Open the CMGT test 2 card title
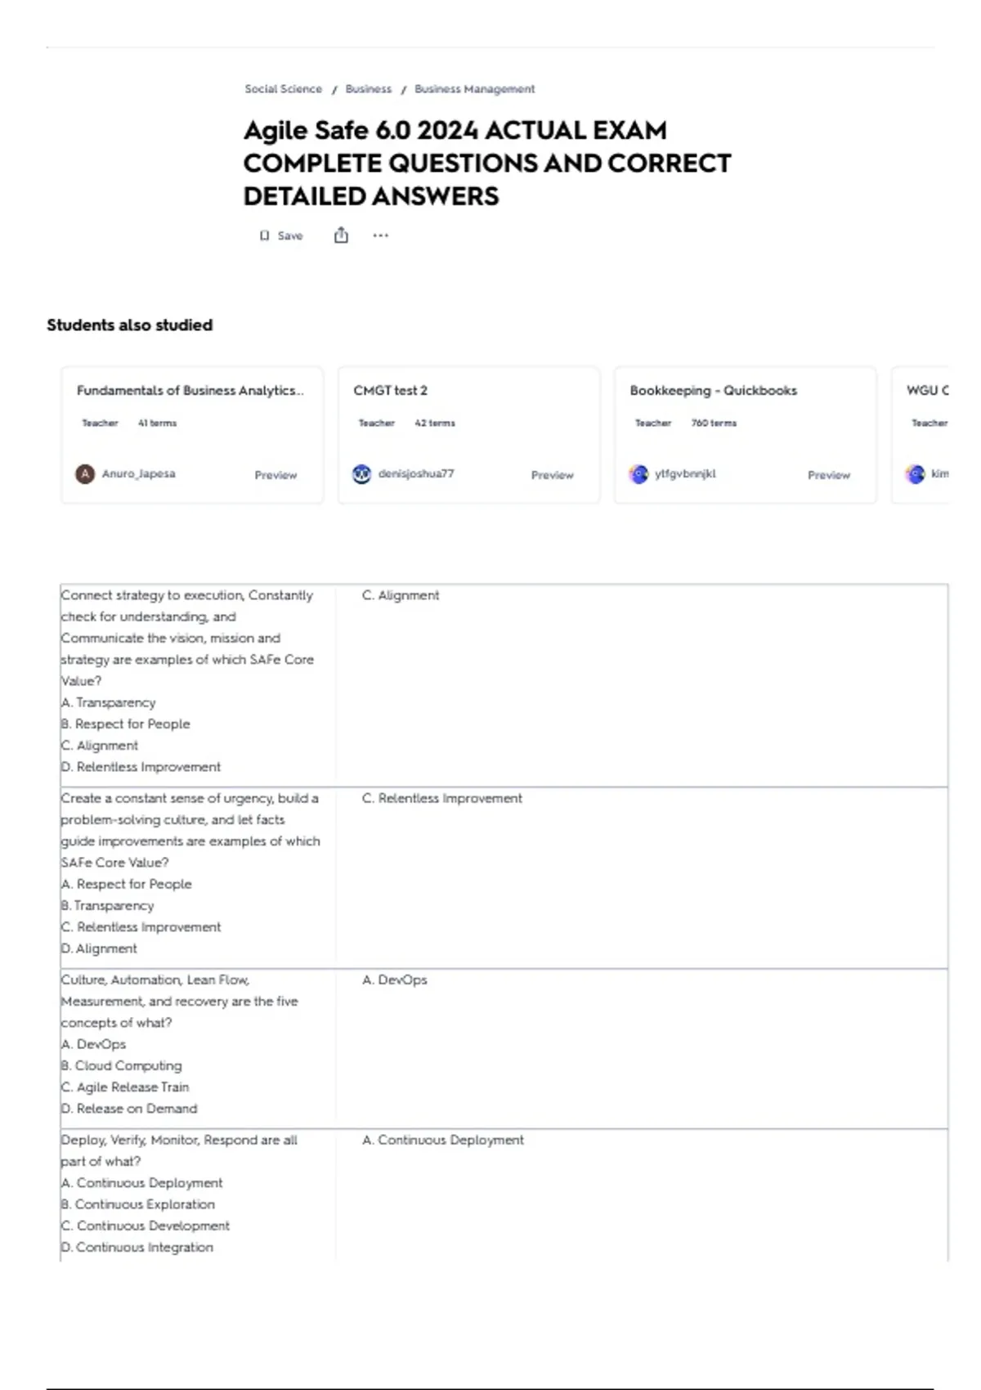This screenshot has width=981, height=1390. tap(390, 391)
